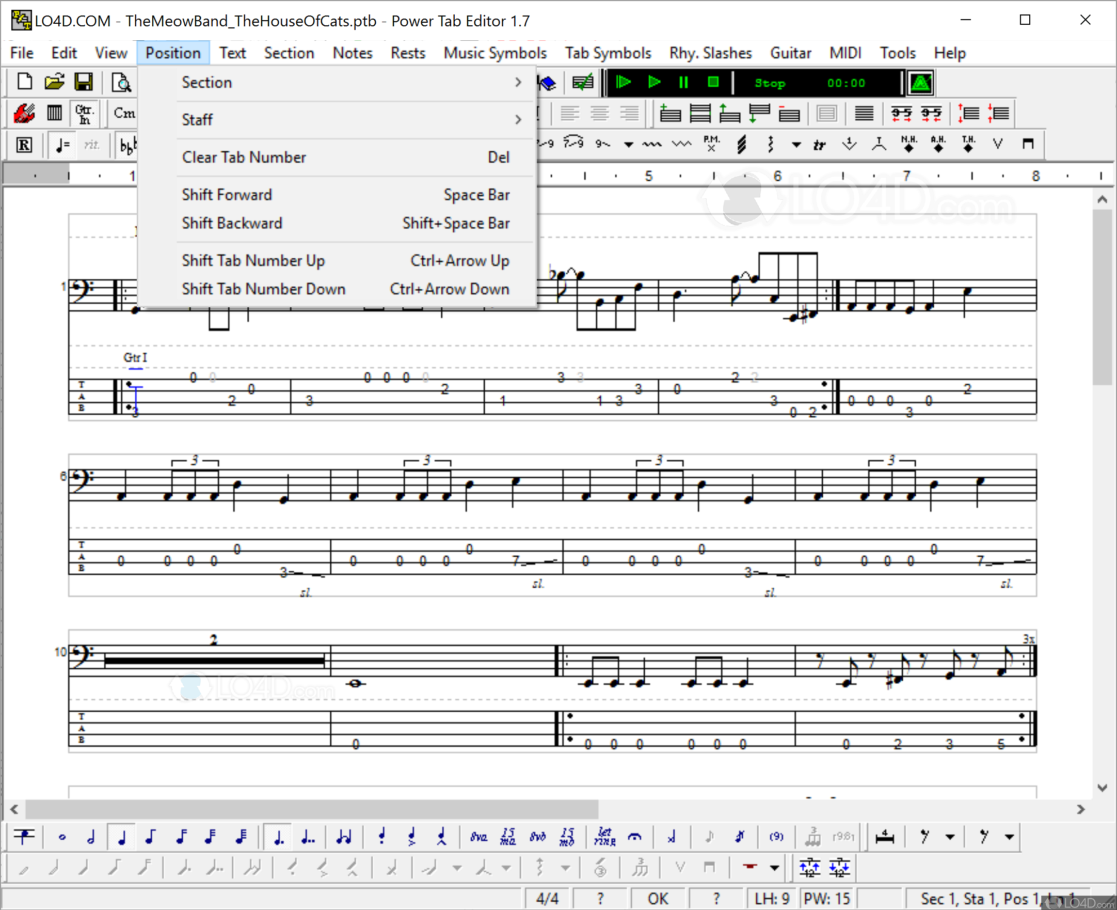Click the chord name (Cm) icon
The width and height of the screenshot is (1117, 910).
pos(124,113)
